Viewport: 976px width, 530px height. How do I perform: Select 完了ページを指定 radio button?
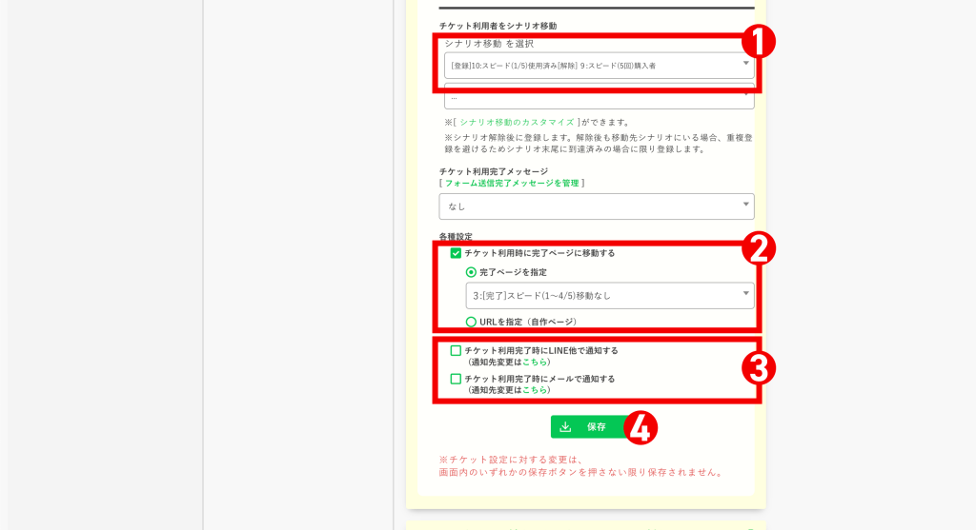471,272
